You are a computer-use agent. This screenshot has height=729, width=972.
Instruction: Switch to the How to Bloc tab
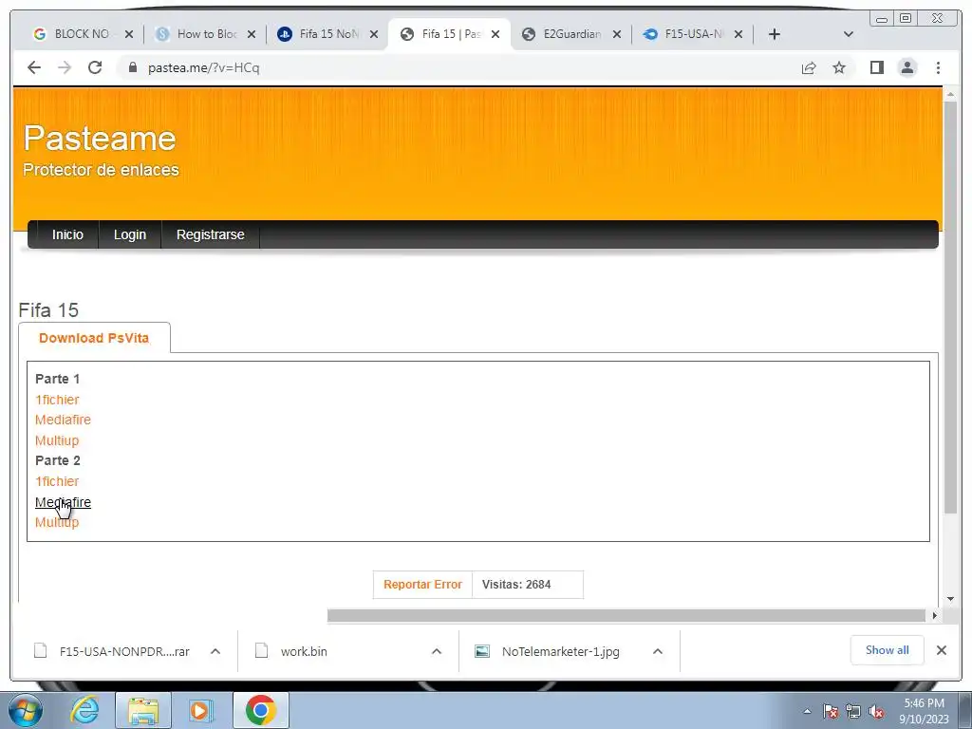click(197, 34)
